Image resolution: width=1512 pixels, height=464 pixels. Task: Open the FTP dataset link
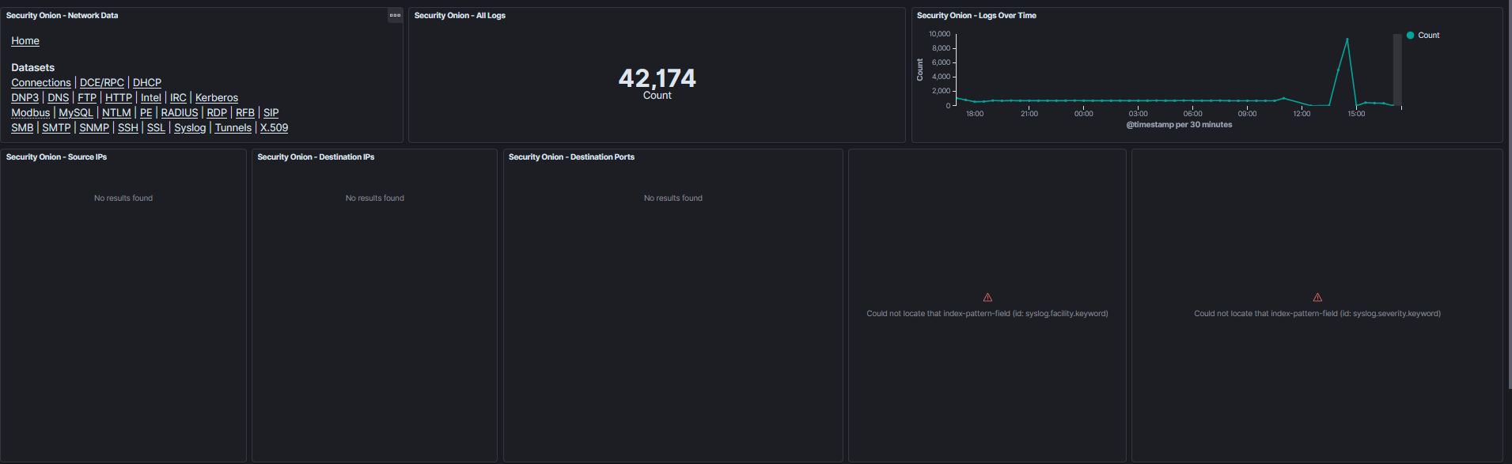pos(87,97)
